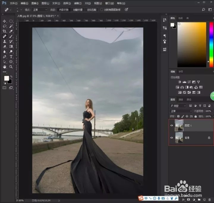Toggle tablet pressure for size icon
Screen dimensions: 214x203
pyautogui.click(x=126, y=9)
